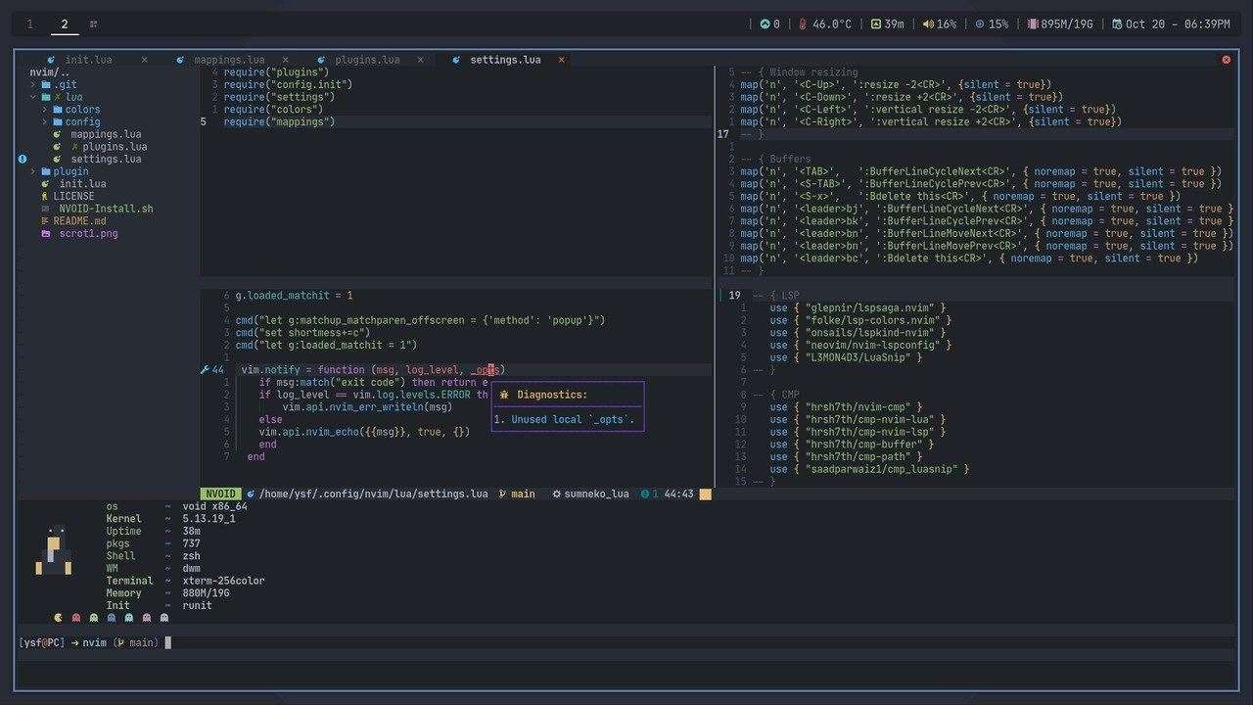Click the nvim/.. root path

click(x=50, y=72)
